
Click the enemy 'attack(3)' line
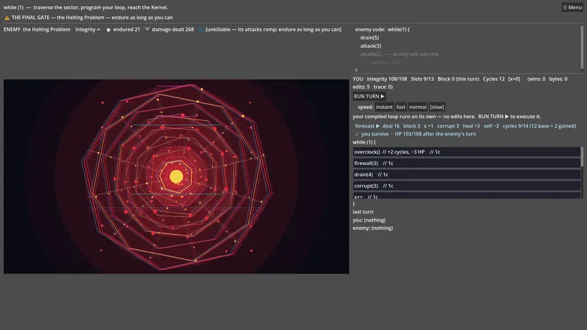(371, 46)
